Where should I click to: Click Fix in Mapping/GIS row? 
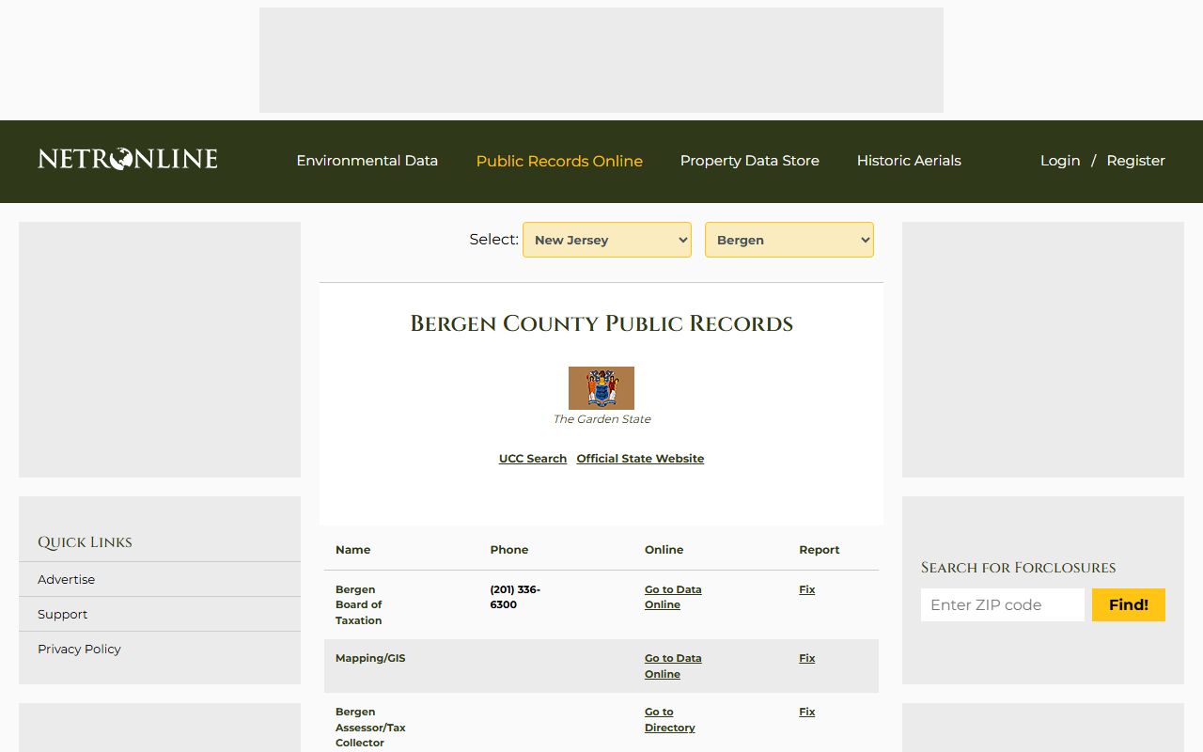807,658
